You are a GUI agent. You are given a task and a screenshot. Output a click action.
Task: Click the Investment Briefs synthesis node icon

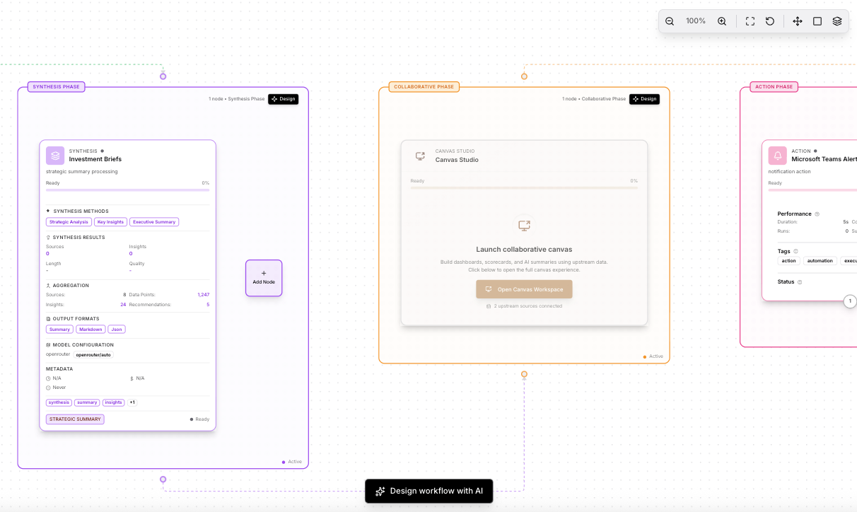(55, 156)
